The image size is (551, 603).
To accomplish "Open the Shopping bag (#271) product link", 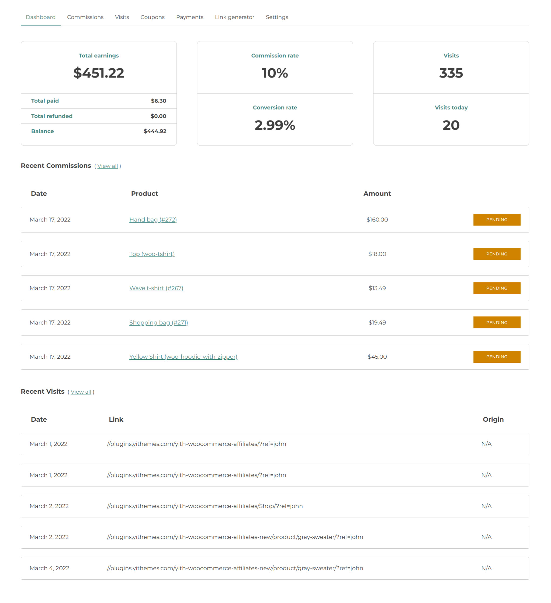I will pos(159,322).
